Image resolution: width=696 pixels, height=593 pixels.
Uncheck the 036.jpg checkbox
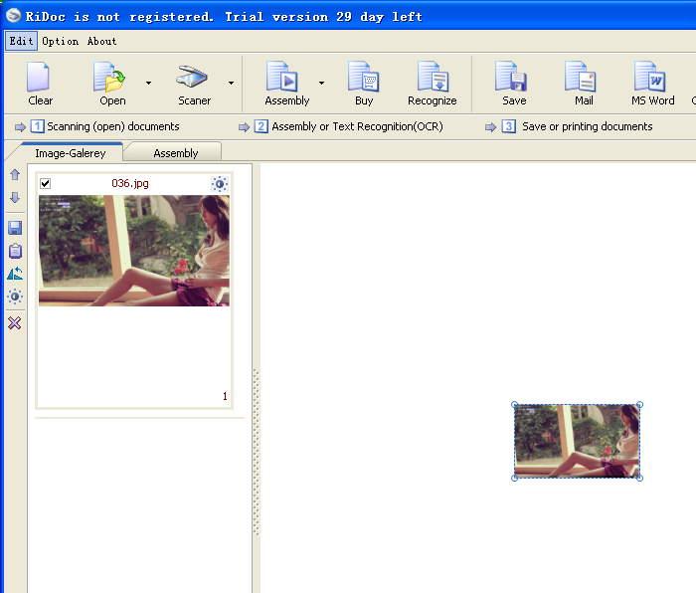point(46,184)
